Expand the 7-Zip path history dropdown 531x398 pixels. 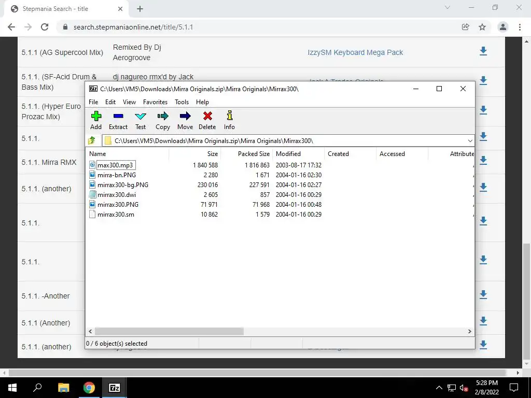coord(470,141)
